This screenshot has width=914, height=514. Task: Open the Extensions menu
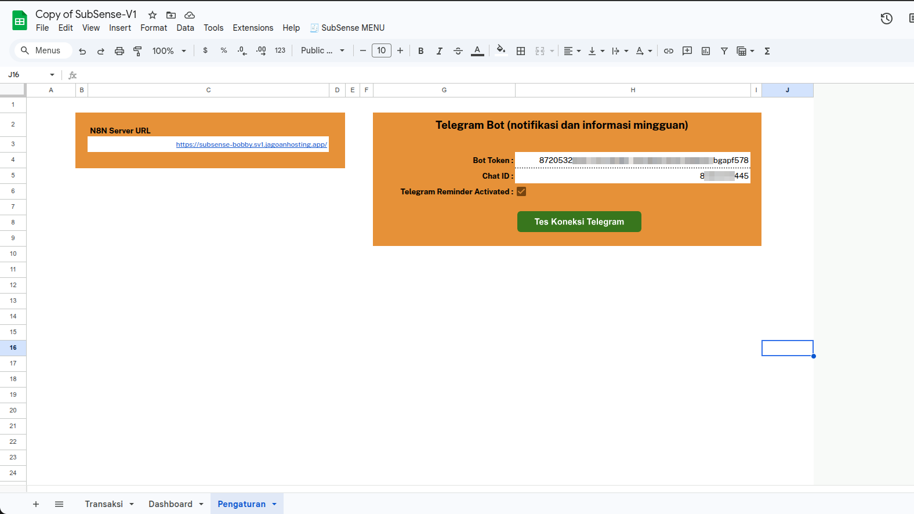pos(253,28)
